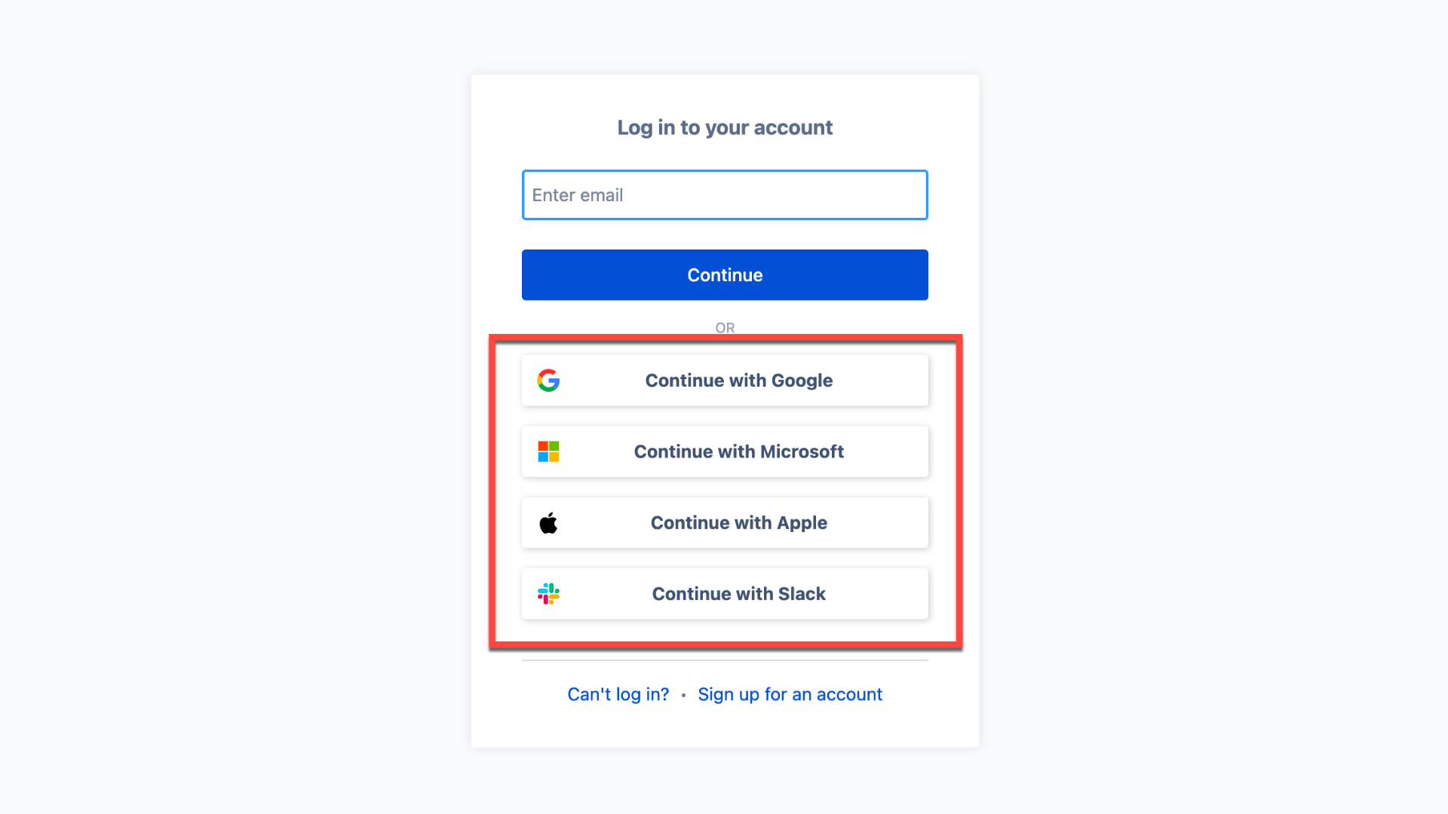
Task: Click Can't log in? link
Action: [x=618, y=695]
